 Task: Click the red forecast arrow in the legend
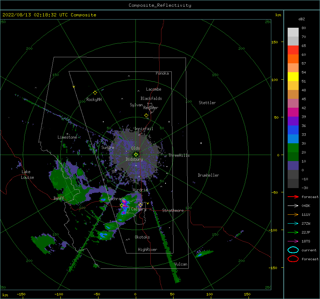293,197
